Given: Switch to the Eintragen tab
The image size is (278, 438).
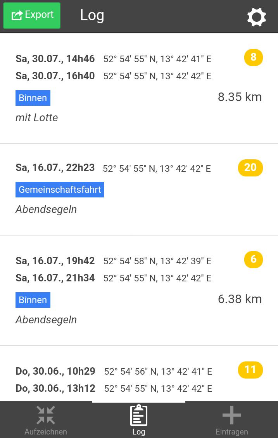Looking at the screenshot, I should [231, 420].
